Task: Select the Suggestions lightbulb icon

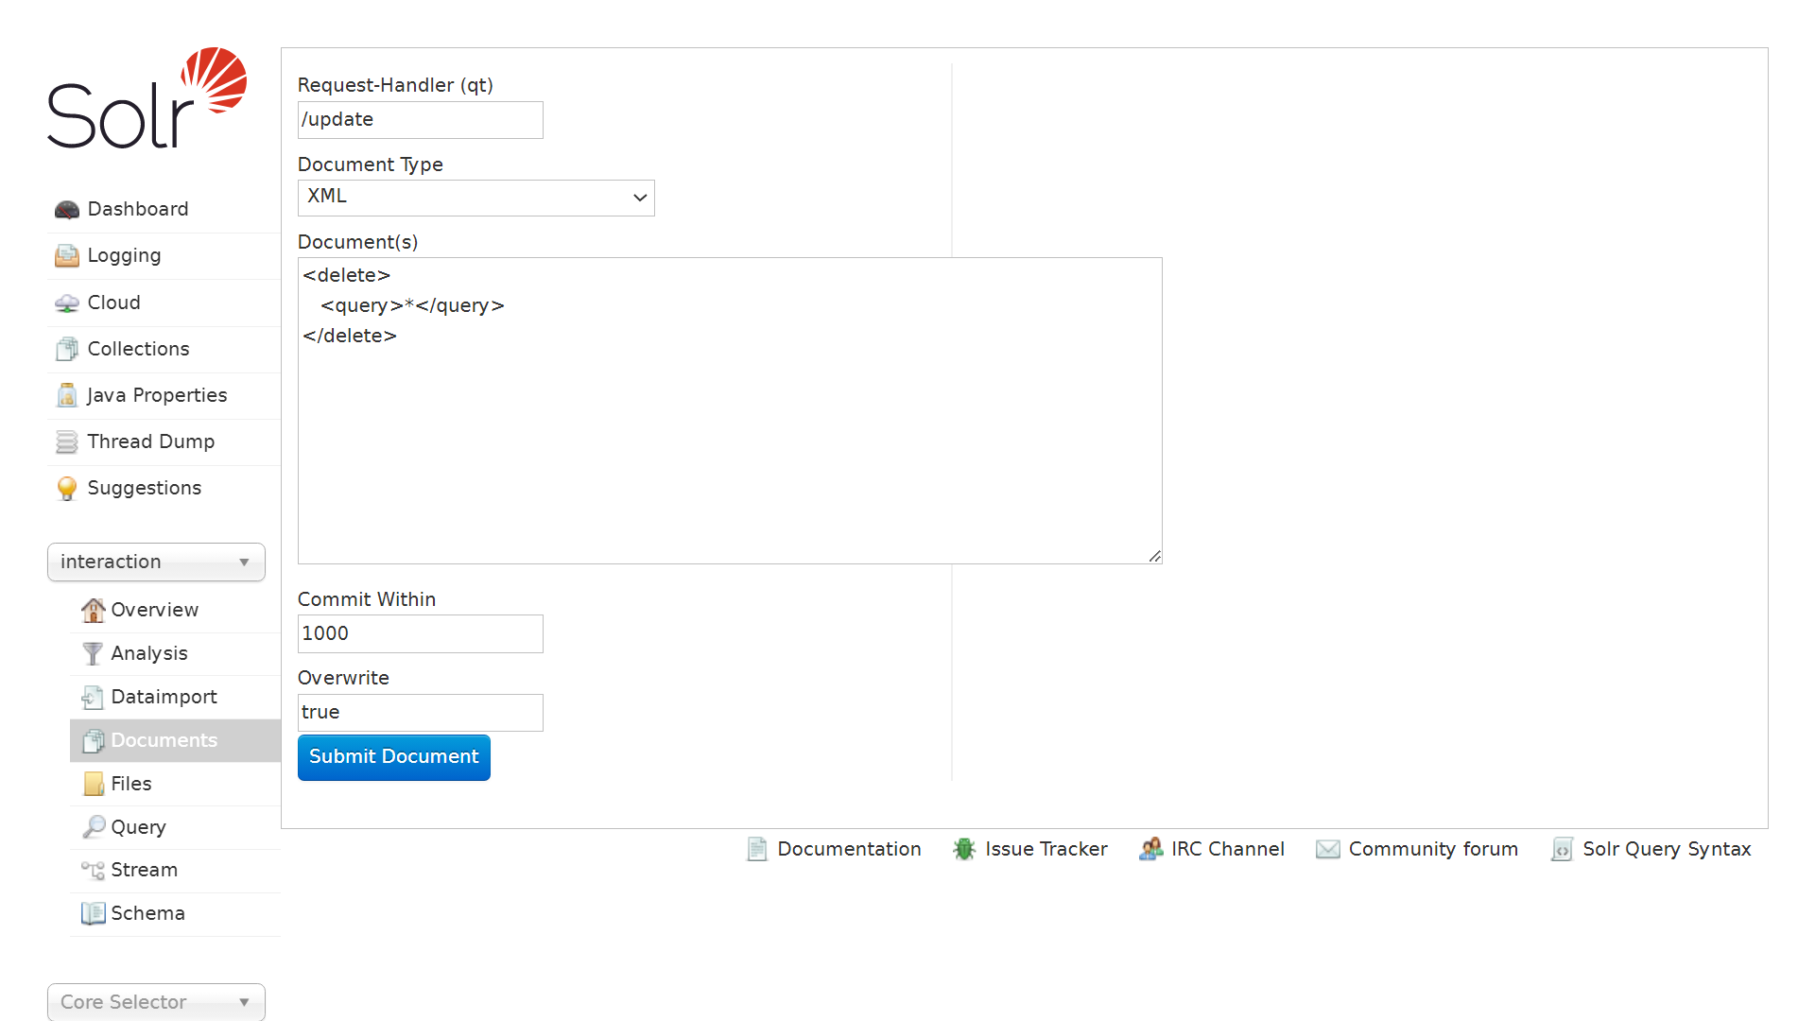Action: (66, 488)
